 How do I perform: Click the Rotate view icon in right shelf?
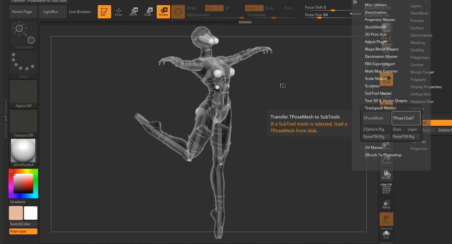(x=386, y=175)
